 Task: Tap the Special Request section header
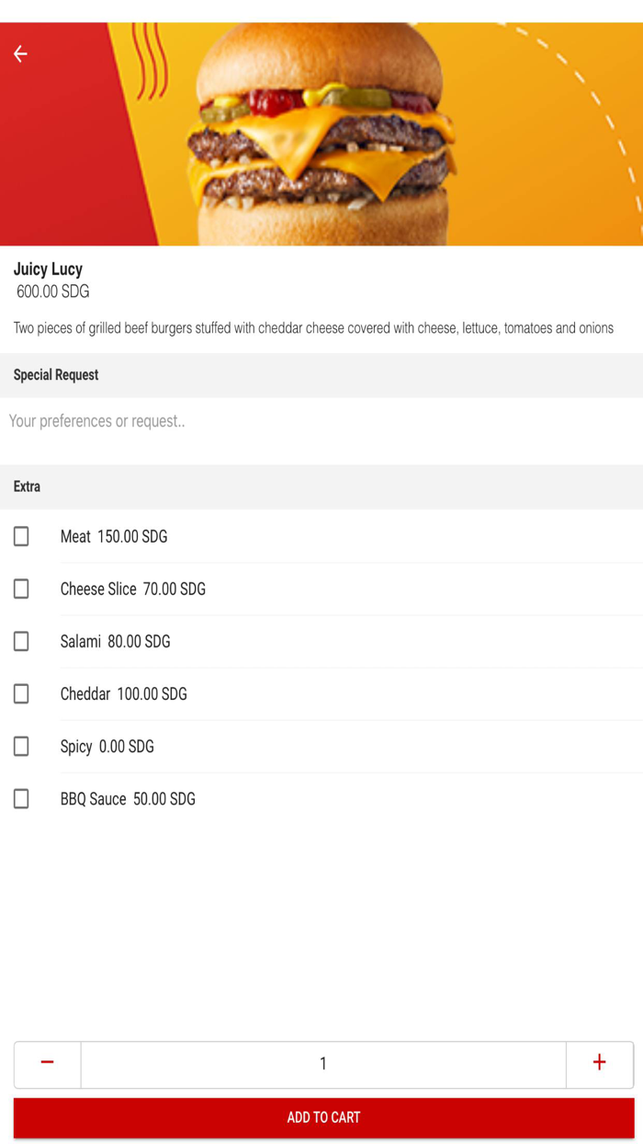pyautogui.click(x=56, y=375)
